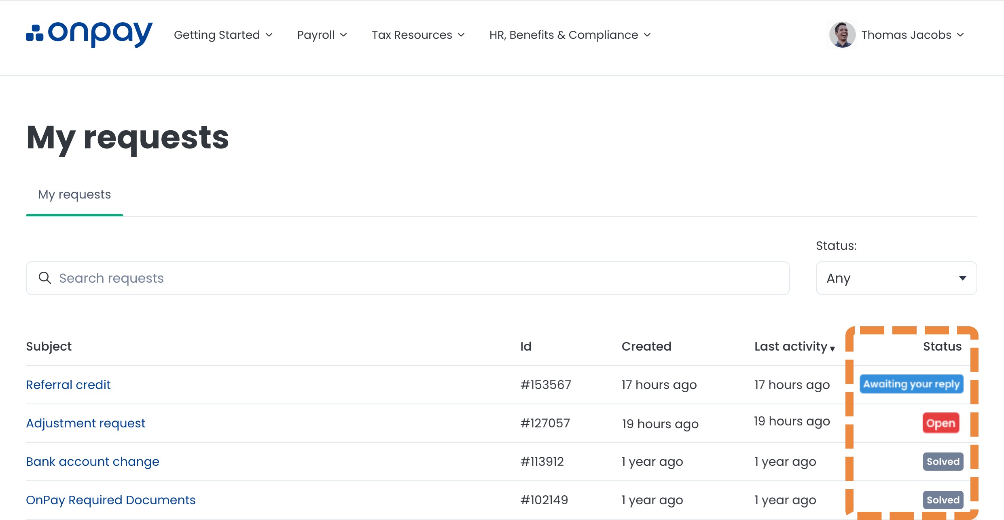Click the Created column header
This screenshot has height=520, width=1004.
click(646, 347)
